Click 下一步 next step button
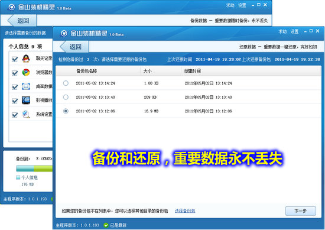325x230 pixels. [x=301, y=211]
